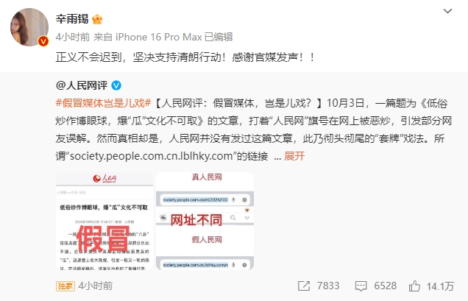Click the 独家 exclusive tag

coord(65,286)
